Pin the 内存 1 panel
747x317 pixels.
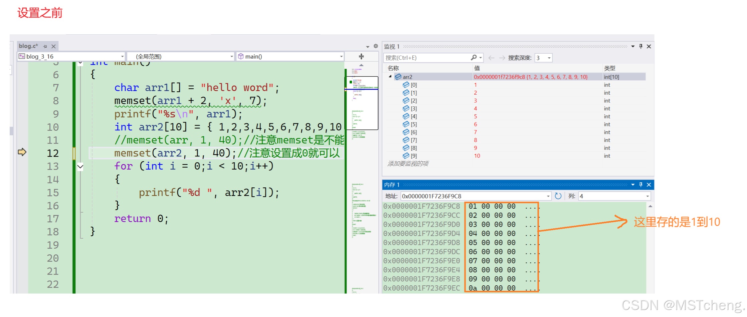[641, 185]
